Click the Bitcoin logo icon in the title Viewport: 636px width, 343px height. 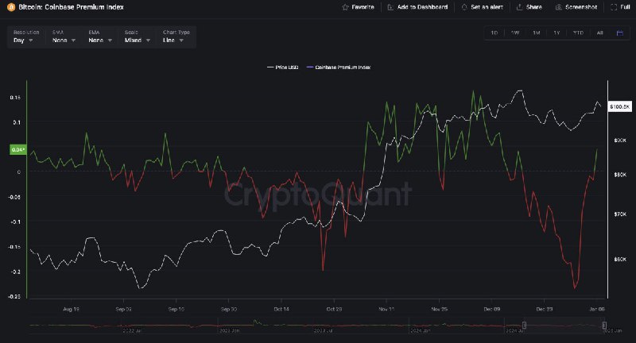pyautogui.click(x=11, y=7)
